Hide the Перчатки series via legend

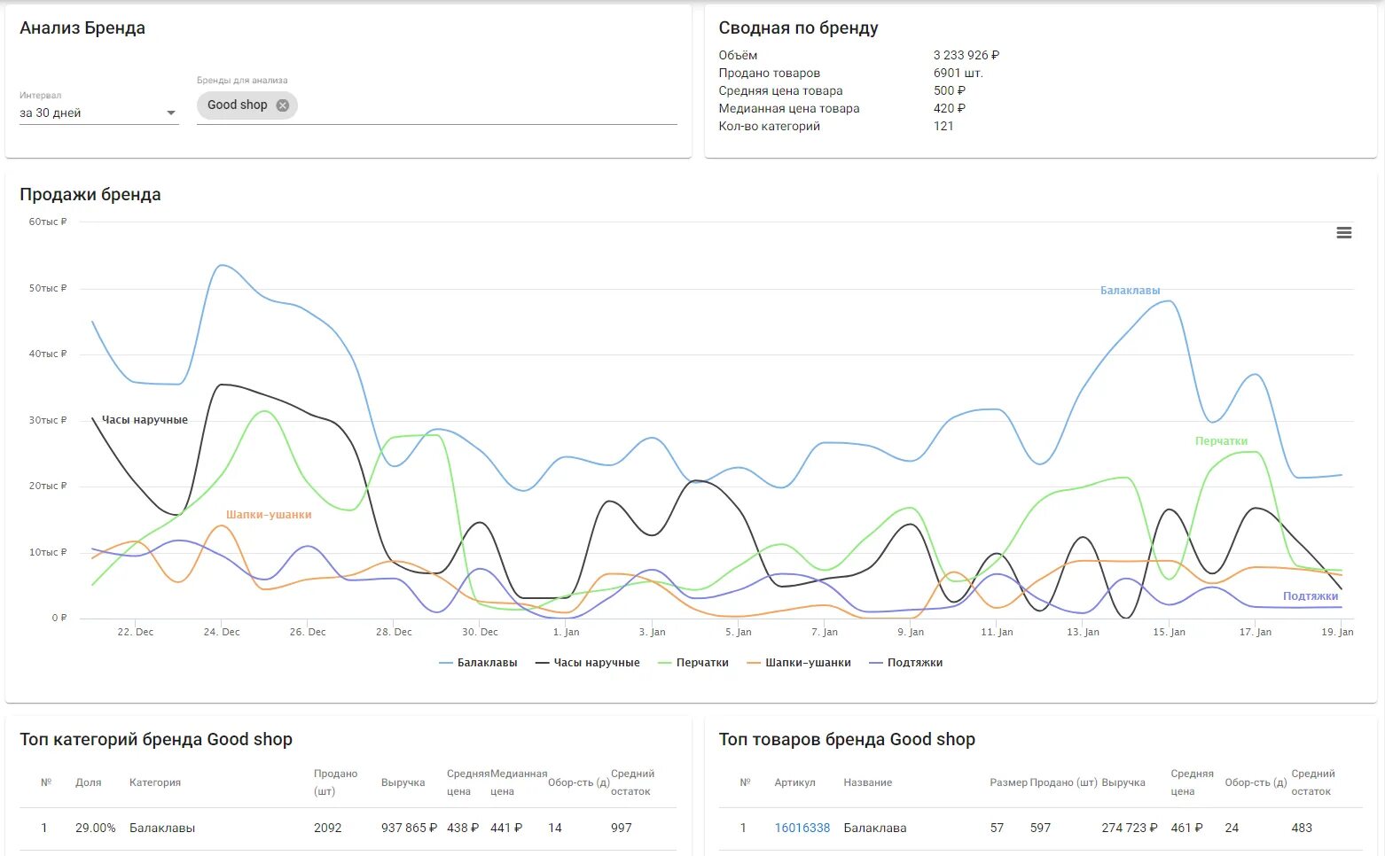(x=693, y=663)
